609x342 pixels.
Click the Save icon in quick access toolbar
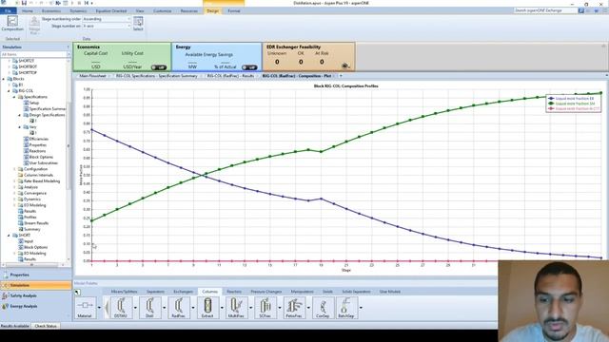coord(24,3)
